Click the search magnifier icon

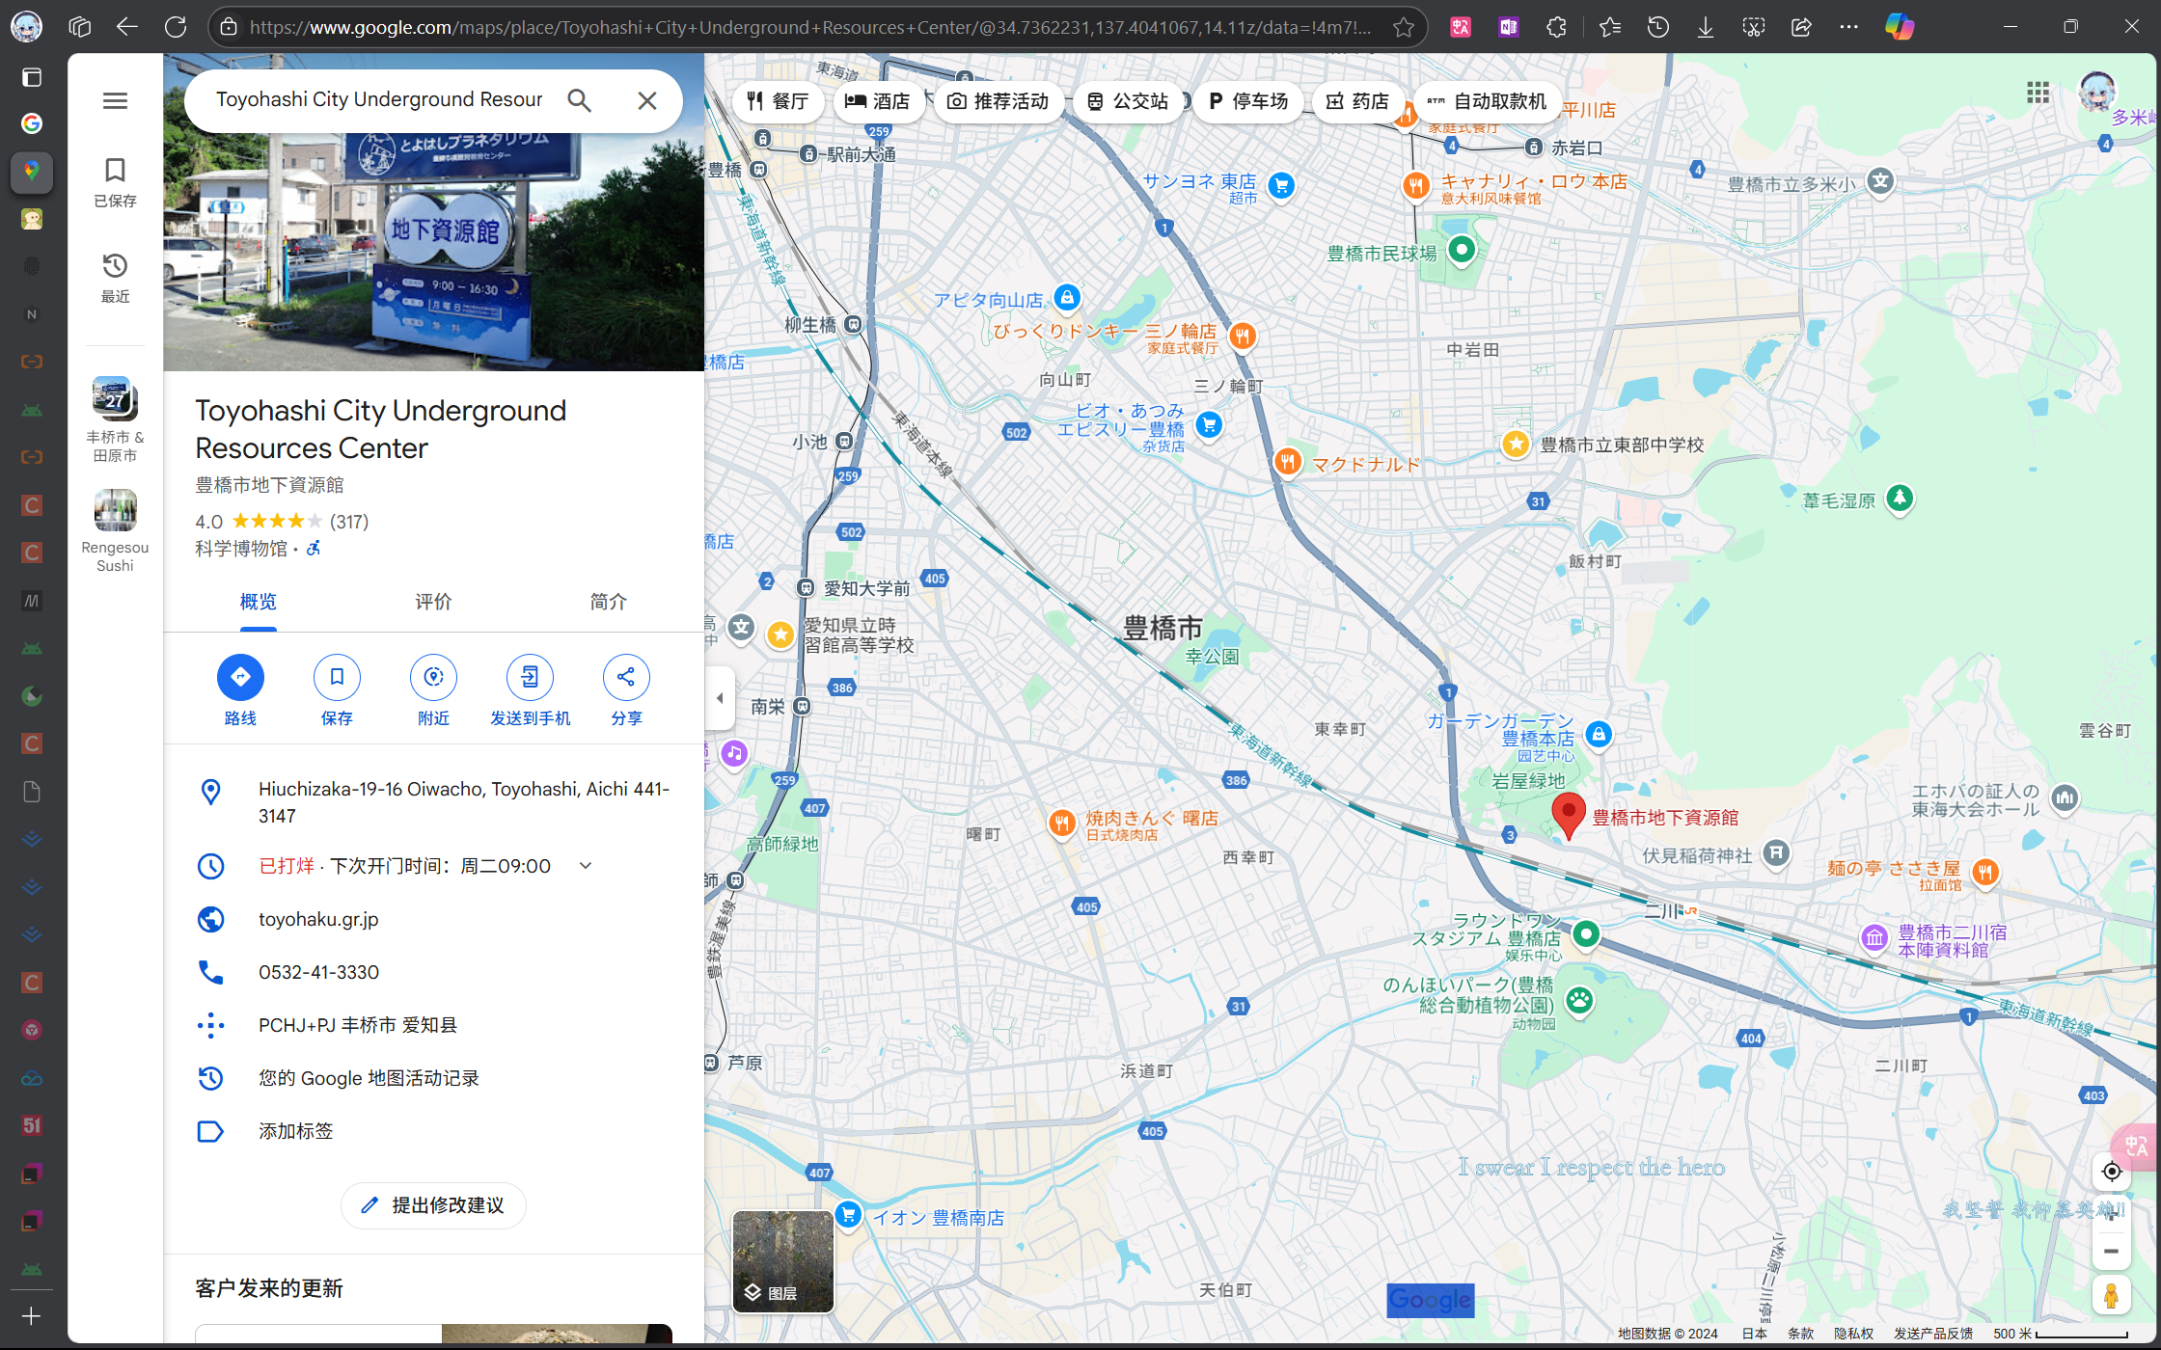coord(579,100)
